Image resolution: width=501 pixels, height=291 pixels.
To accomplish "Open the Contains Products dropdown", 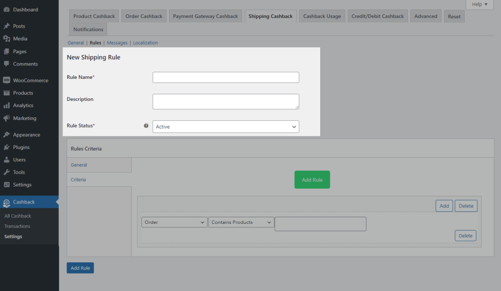I will coord(241,222).
